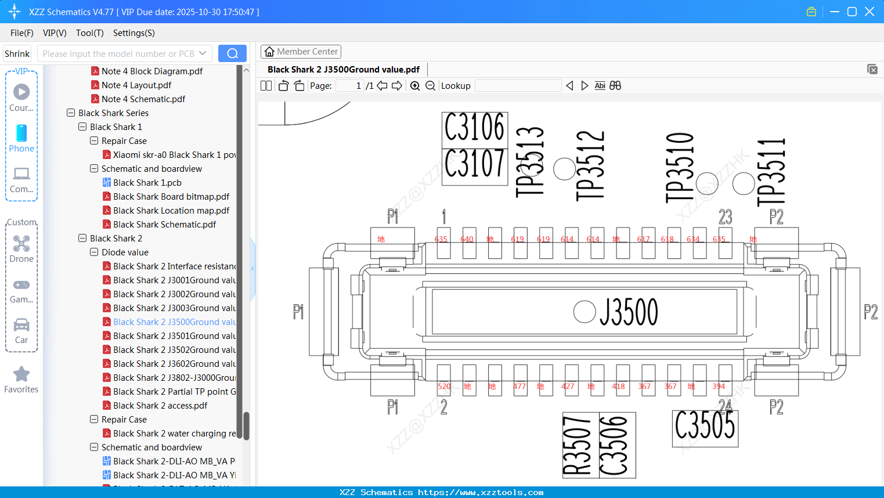Rotate page clockwise

[299, 86]
